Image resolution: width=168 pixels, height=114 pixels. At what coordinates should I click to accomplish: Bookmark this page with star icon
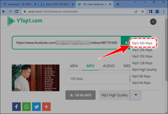pos(143,11)
